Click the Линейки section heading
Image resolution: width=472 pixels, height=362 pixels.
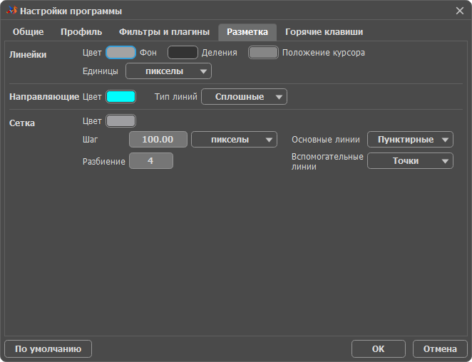click(x=28, y=55)
